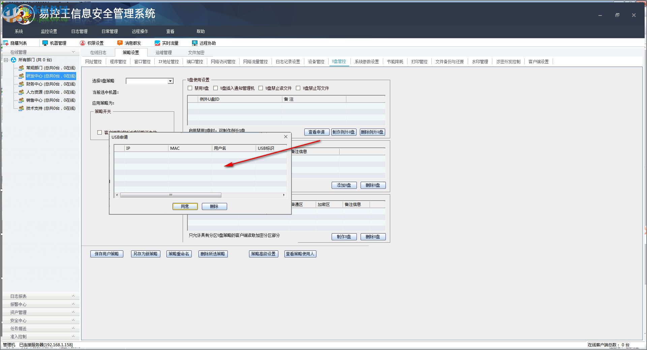Click 同意 in USB申请 dialog
Viewport: 647px width, 350px height.
185,206
